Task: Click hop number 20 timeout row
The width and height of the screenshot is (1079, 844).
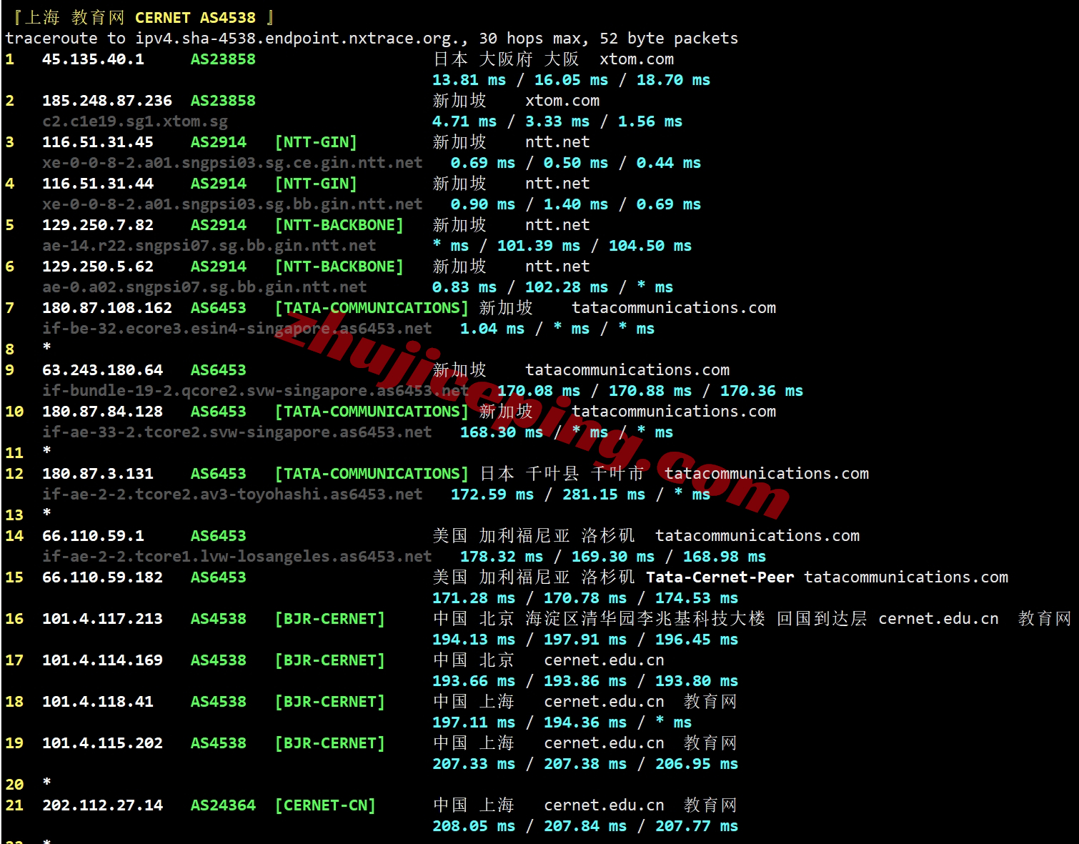Action: point(29,784)
